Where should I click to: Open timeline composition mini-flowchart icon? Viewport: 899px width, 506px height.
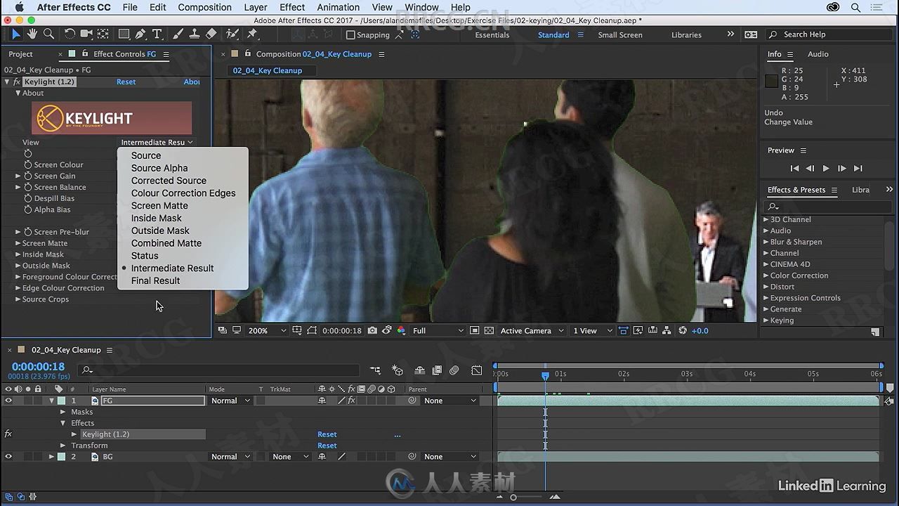click(376, 370)
